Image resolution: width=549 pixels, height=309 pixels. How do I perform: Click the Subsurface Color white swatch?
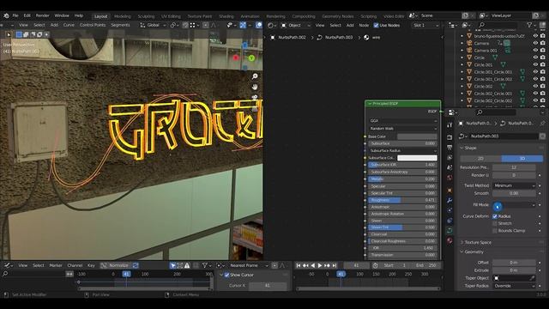[x=418, y=158]
